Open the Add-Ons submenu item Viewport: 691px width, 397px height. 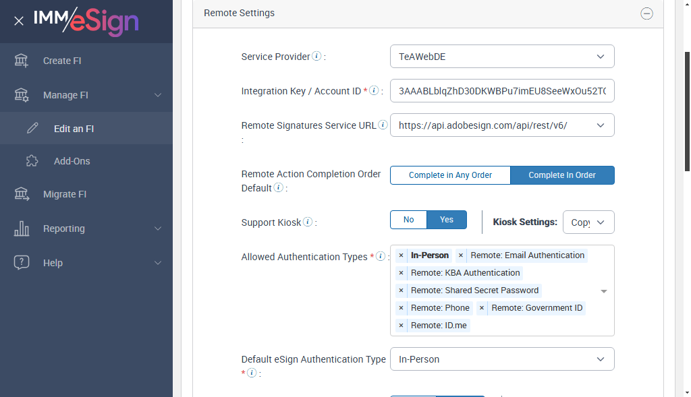72,161
